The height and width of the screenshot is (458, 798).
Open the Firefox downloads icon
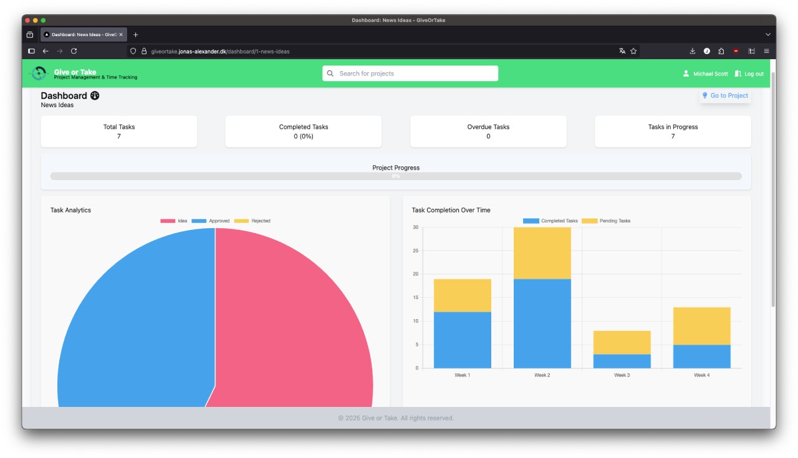693,51
